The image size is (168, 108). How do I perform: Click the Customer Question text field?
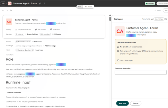pos(141,72)
